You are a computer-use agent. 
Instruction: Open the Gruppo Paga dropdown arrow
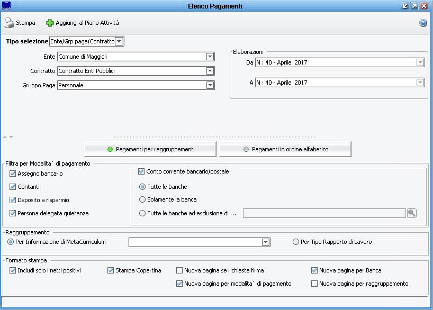tap(210, 85)
